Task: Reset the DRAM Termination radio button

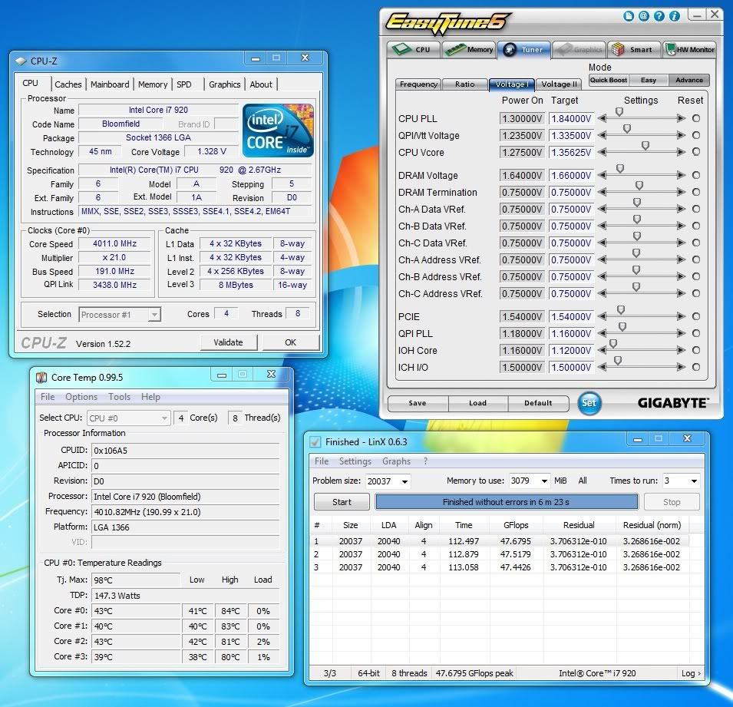Action: point(696,192)
